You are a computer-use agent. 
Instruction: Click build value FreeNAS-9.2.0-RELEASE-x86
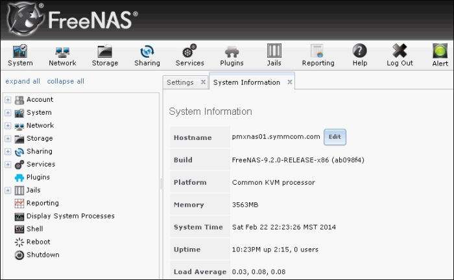click(x=298, y=160)
